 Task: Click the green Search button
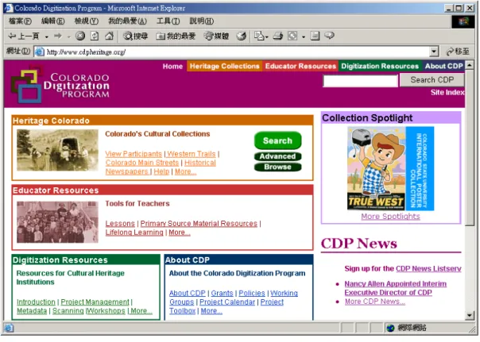pos(277,140)
